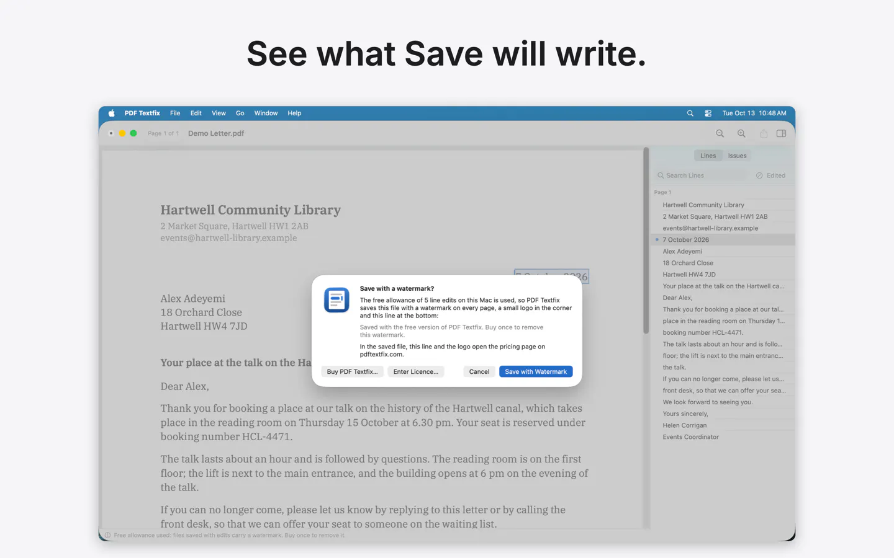Open Spotlight search in menu bar

point(690,113)
